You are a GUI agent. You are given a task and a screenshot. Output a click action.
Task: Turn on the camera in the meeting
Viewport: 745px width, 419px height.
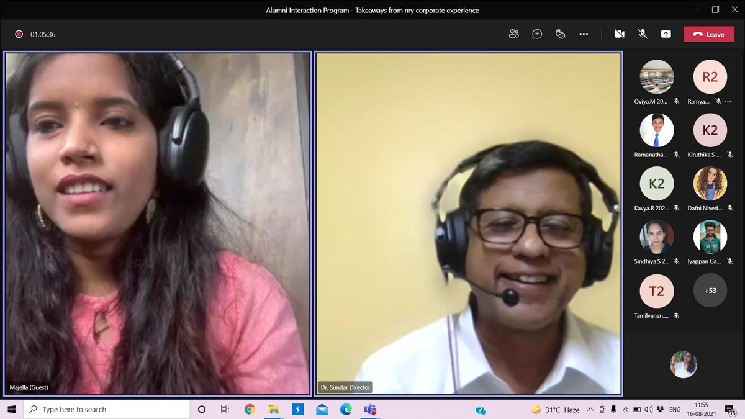point(619,34)
